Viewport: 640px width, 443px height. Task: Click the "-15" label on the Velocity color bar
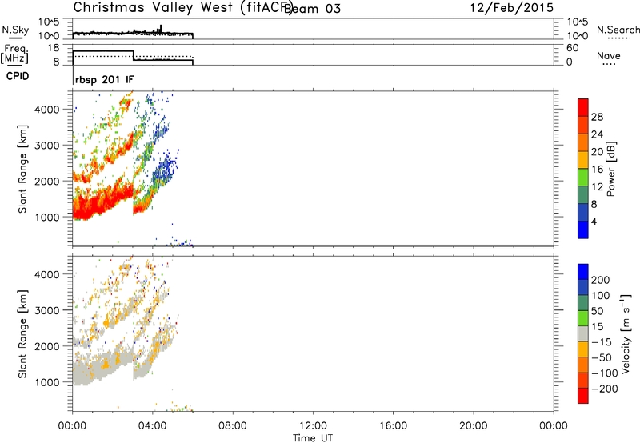[602, 341]
